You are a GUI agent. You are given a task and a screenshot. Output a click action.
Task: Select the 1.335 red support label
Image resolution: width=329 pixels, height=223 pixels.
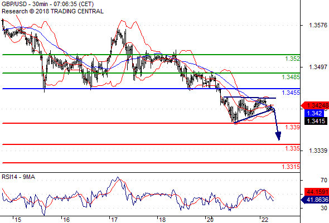coord(293,148)
